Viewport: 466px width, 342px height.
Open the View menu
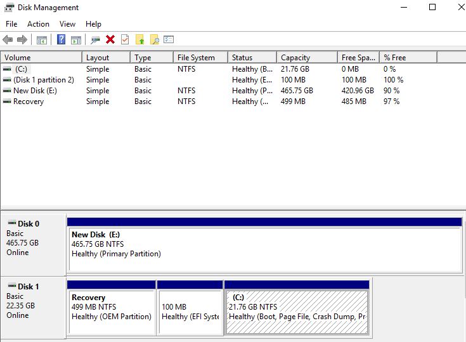click(67, 24)
